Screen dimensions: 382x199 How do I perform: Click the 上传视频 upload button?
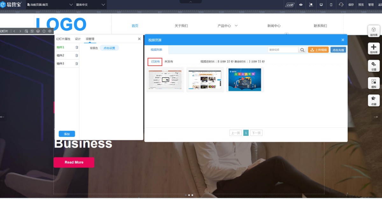coord(318,50)
